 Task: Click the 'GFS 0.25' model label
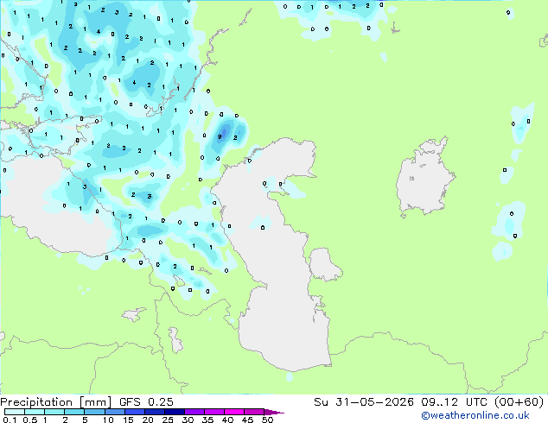pos(146,402)
